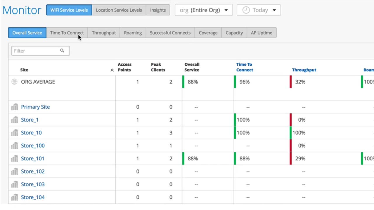
Task: Click into the Filter text field
Action: click(x=36, y=51)
